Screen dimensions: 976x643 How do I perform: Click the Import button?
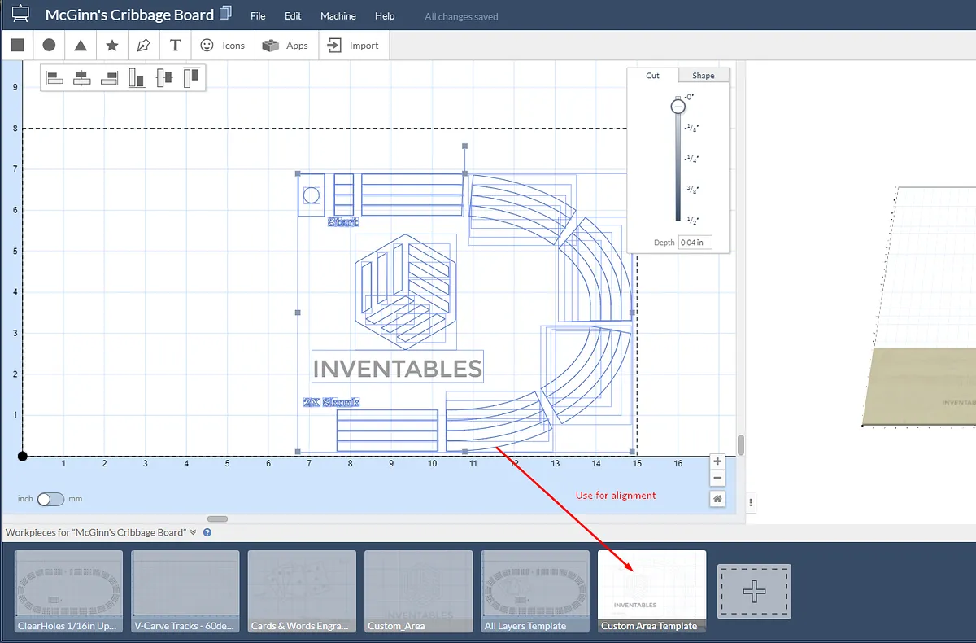pos(353,46)
